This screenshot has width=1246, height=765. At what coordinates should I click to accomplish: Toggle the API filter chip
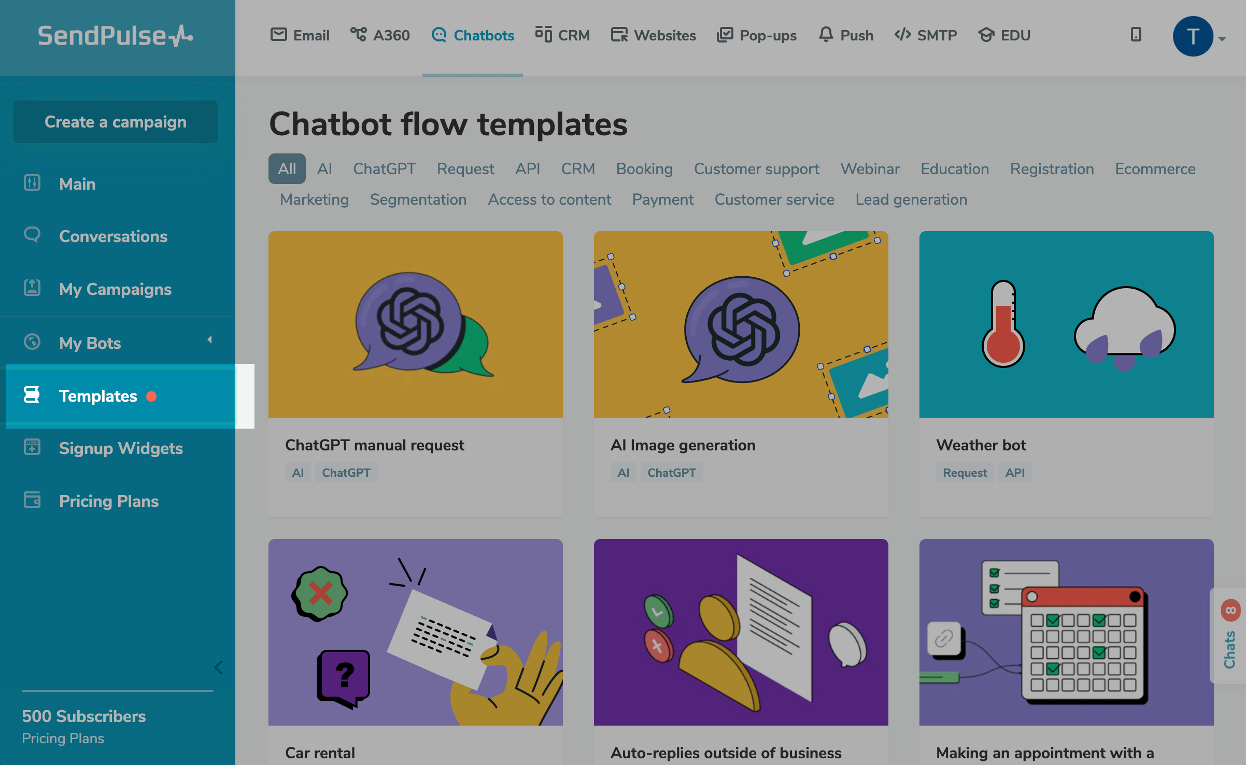pos(527,168)
